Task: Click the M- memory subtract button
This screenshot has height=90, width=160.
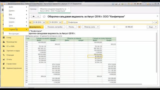Action: 141,4
